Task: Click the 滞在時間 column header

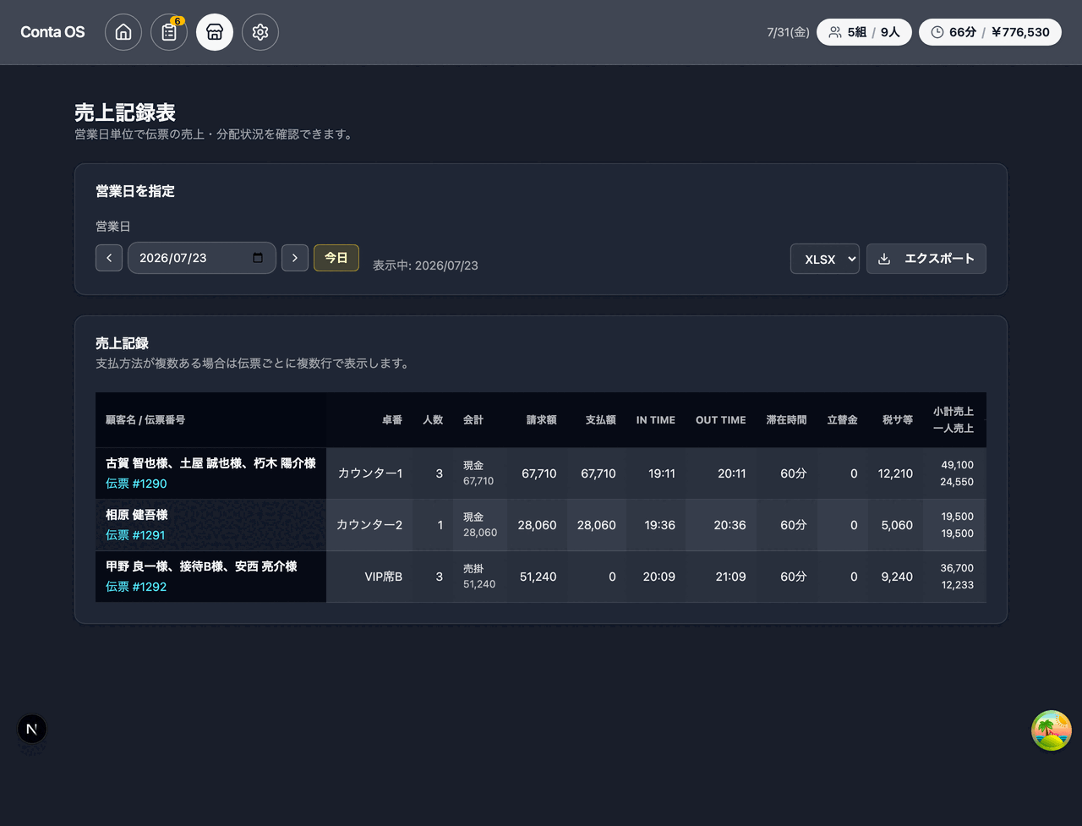Action: pyautogui.click(x=787, y=420)
